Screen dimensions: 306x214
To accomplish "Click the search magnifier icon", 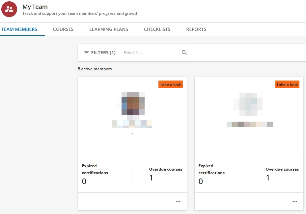I will tap(184, 53).
